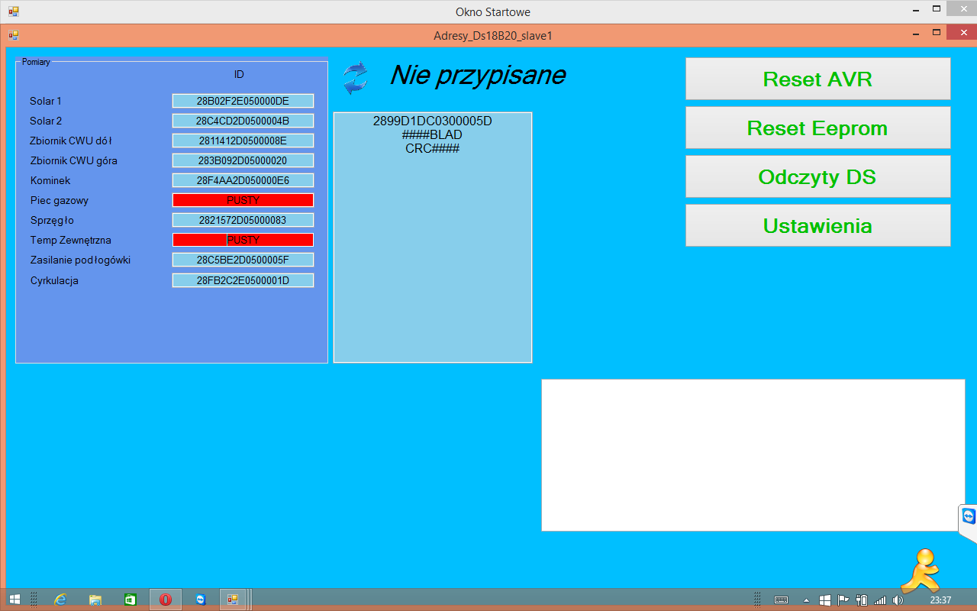
Task: Click the Solar 2 label
Action: [x=46, y=121]
